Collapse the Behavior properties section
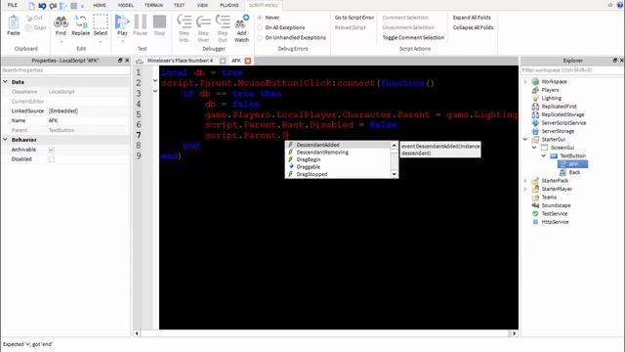 coord(6,140)
